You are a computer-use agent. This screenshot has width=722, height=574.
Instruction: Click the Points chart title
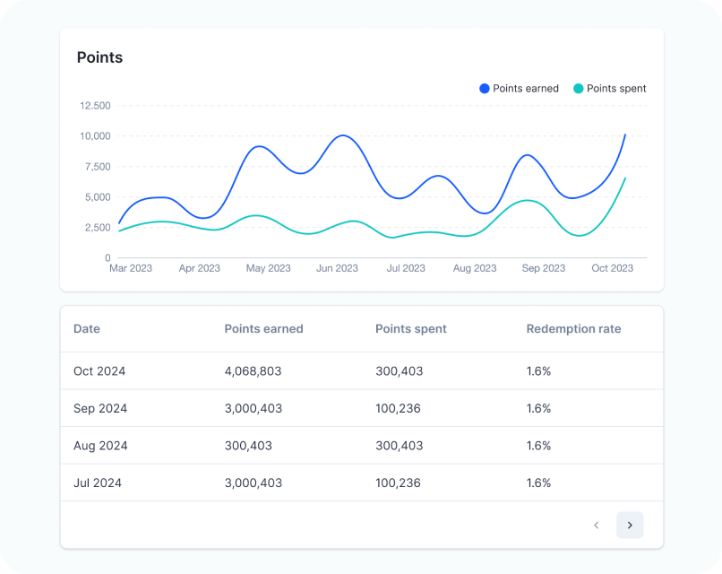click(99, 57)
